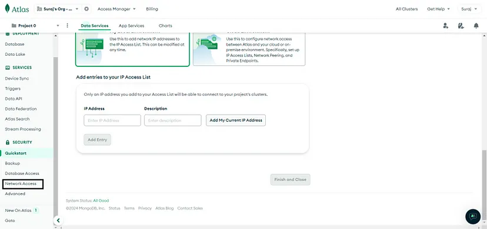Open the alerts bell icon

point(476,26)
